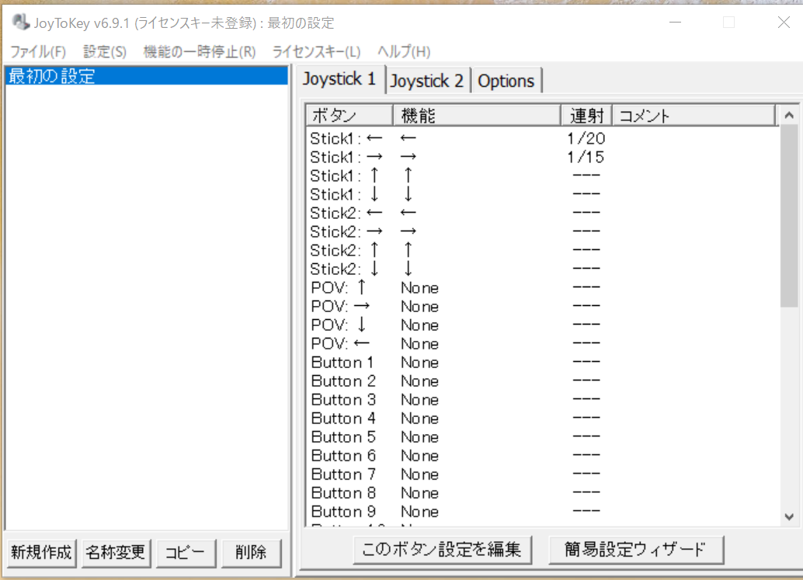Select the Button 7 row
The width and height of the screenshot is (803, 580).
coord(543,474)
